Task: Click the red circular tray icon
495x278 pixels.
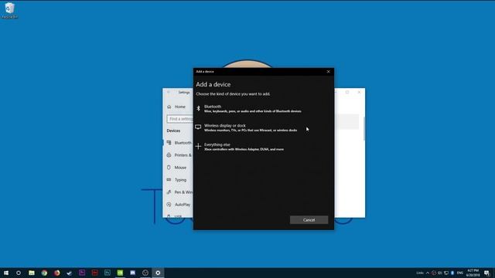Action: point(434,273)
